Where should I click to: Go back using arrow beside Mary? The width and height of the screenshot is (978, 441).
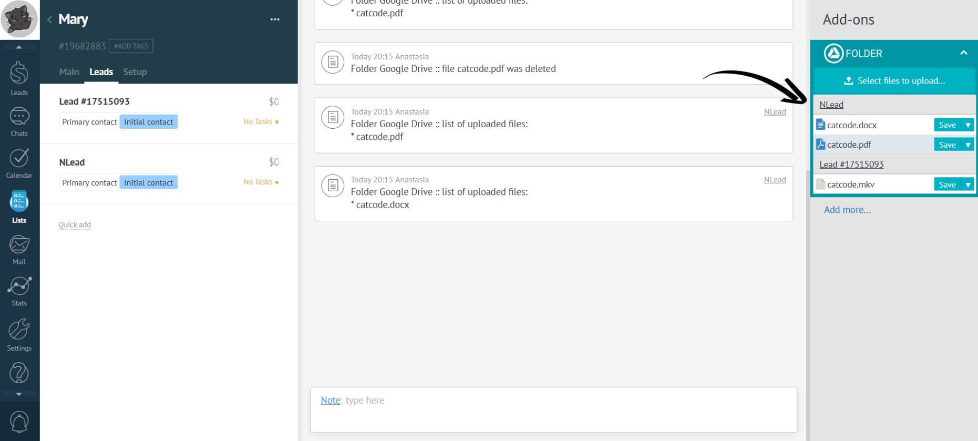(x=49, y=20)
